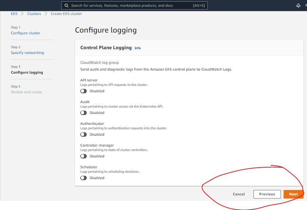Screen dimensions: 307x210
Task: Return to Specify networking step
Action: pyautogui.click(x=27, y=53)
